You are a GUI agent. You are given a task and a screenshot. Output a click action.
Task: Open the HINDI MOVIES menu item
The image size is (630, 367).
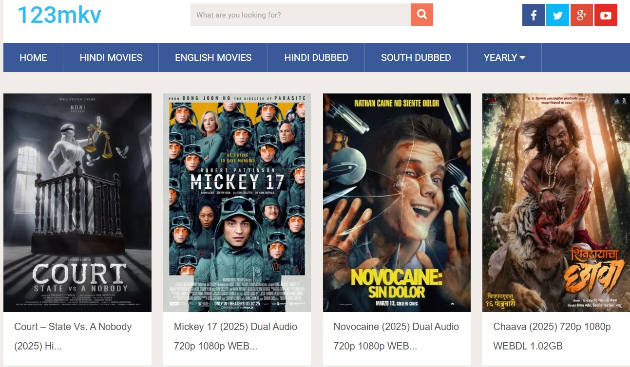[111, 57]
